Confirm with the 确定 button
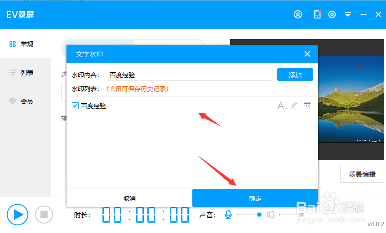The width and height of the screenshot is (386, 233). coord(255,198)
